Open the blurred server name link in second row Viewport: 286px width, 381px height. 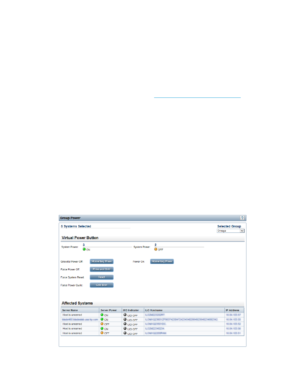[x=80, y=319]
